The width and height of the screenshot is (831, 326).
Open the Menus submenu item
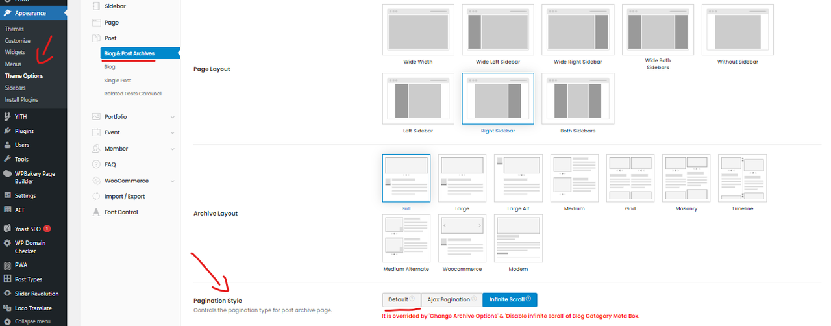click(13, 64)
